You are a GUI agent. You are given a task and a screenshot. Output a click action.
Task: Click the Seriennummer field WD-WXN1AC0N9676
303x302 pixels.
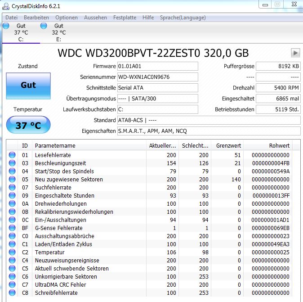point(158,77)
